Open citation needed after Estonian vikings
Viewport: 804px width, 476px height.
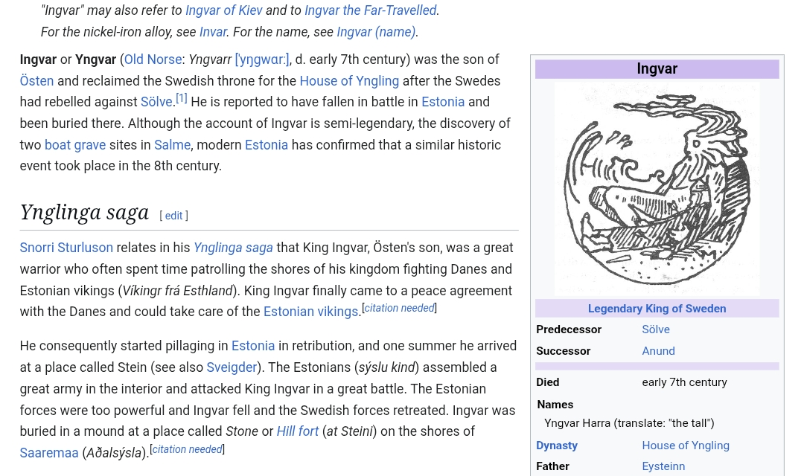(x=399, y=308)
